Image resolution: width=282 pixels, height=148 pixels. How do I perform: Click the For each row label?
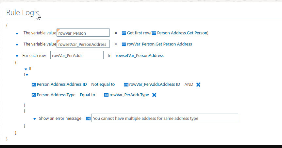34,56
